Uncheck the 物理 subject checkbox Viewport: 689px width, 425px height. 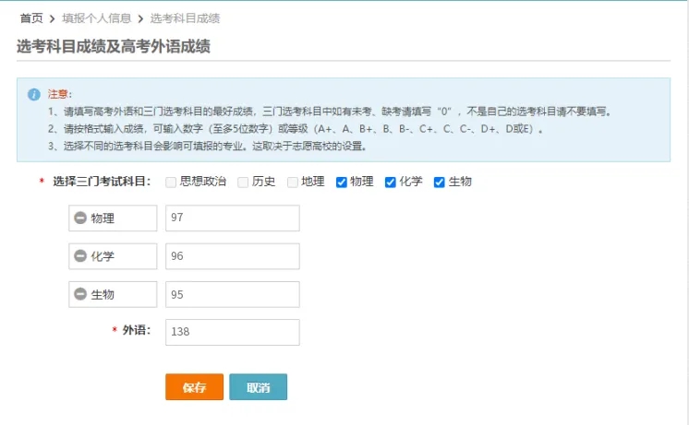coord(342,182)
